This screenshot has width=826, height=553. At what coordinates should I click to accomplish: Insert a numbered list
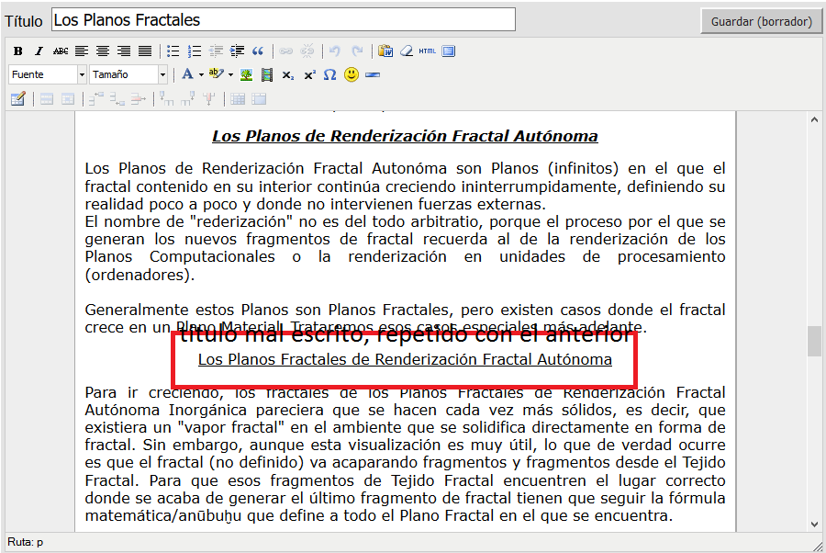(x=195, y=51)
